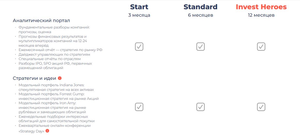Image resolution: width=300 pixels, height=135 pixels.
Task: Click the info icon beside «Strategy Day»
Action: click(x=47, y=131)
